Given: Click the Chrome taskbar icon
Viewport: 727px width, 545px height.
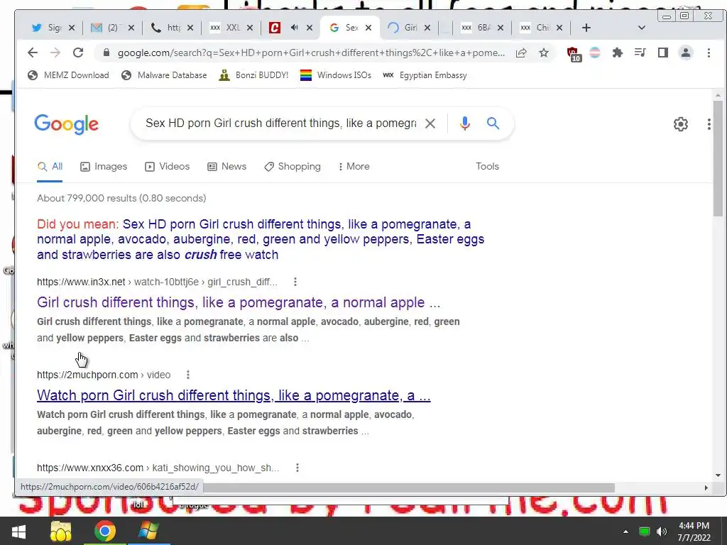Looking at the screenshot, I should (105, 531).
